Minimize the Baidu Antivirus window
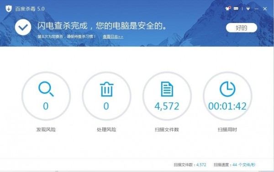This screenshot has width=274, height=172. (256, 9)
